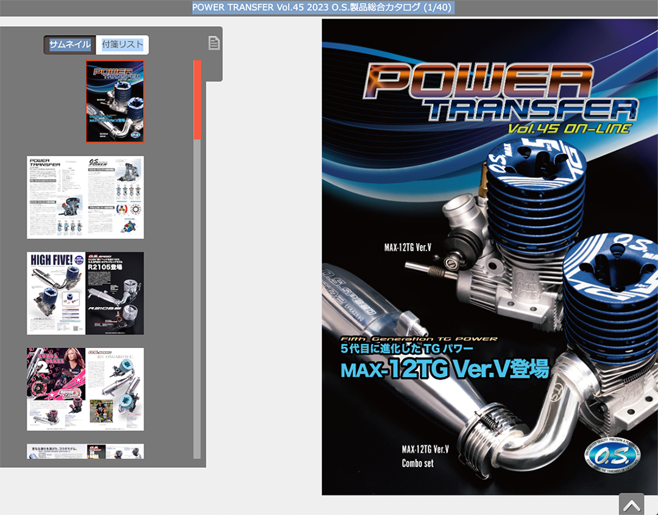This screenshot has height=515, width=658.
Task: Click the gray thumbnail scrollbar track
Action: (x=197, y=299)
